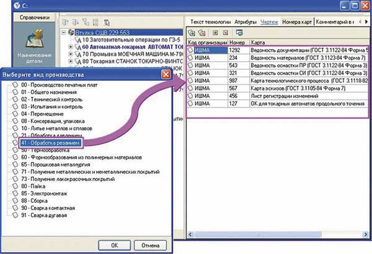Switch to the 'Текст технологии' tab
The height and width of the screenshot is (254, 372).
click(210, 20)
